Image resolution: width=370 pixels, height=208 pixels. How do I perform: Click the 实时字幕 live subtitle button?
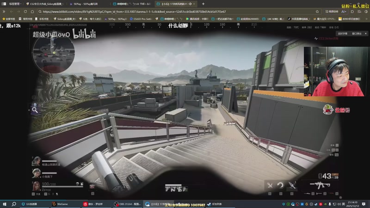(x=342, y=33)
